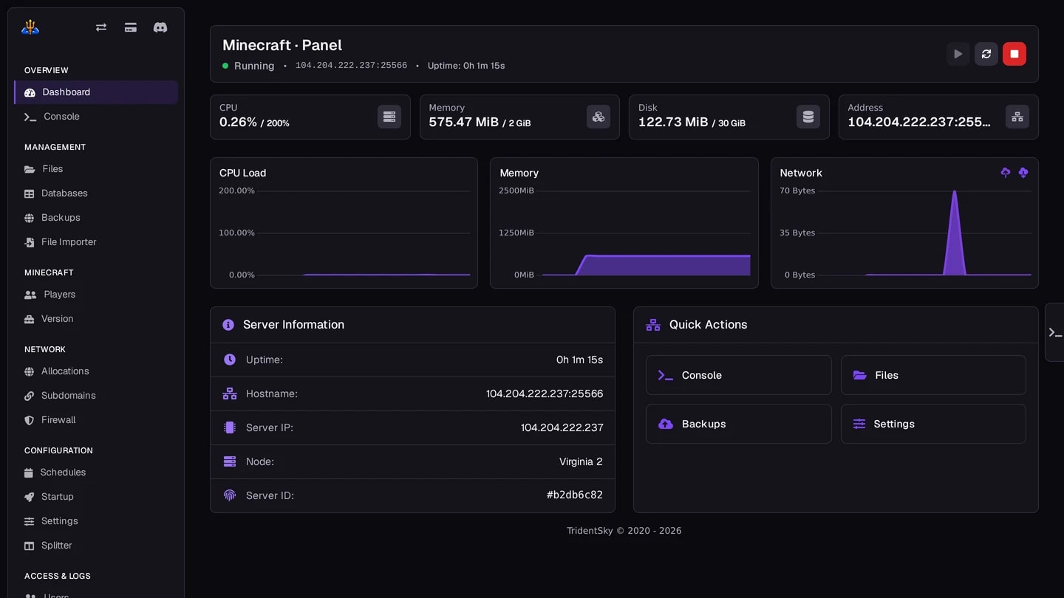Screen dimensions: 1064x598
Task: Click the CPU card server icon
Action: coord(389,117)
